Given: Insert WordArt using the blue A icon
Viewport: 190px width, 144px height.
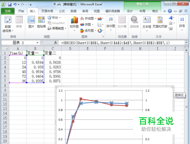Looking at the screenshot, I should (x=171, y=18).
